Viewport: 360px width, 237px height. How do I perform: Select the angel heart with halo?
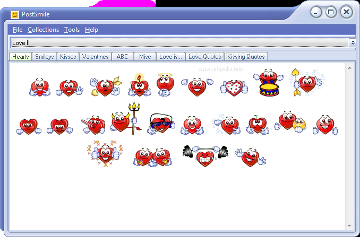(165, 84)
